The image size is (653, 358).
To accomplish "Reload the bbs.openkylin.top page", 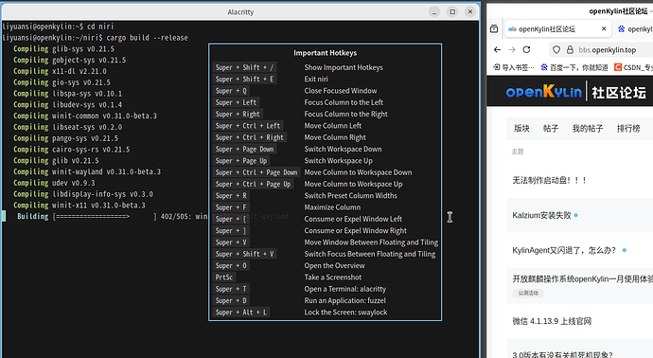I will (526, 49).
